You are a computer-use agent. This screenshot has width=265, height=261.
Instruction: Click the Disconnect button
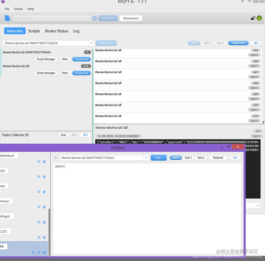tap(131, 18)
